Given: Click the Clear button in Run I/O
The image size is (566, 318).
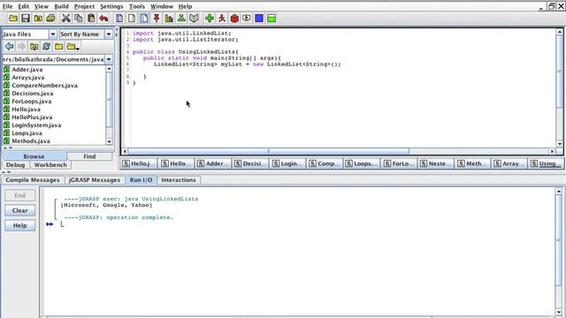Looking at the screenshot, I should [19, 210].
